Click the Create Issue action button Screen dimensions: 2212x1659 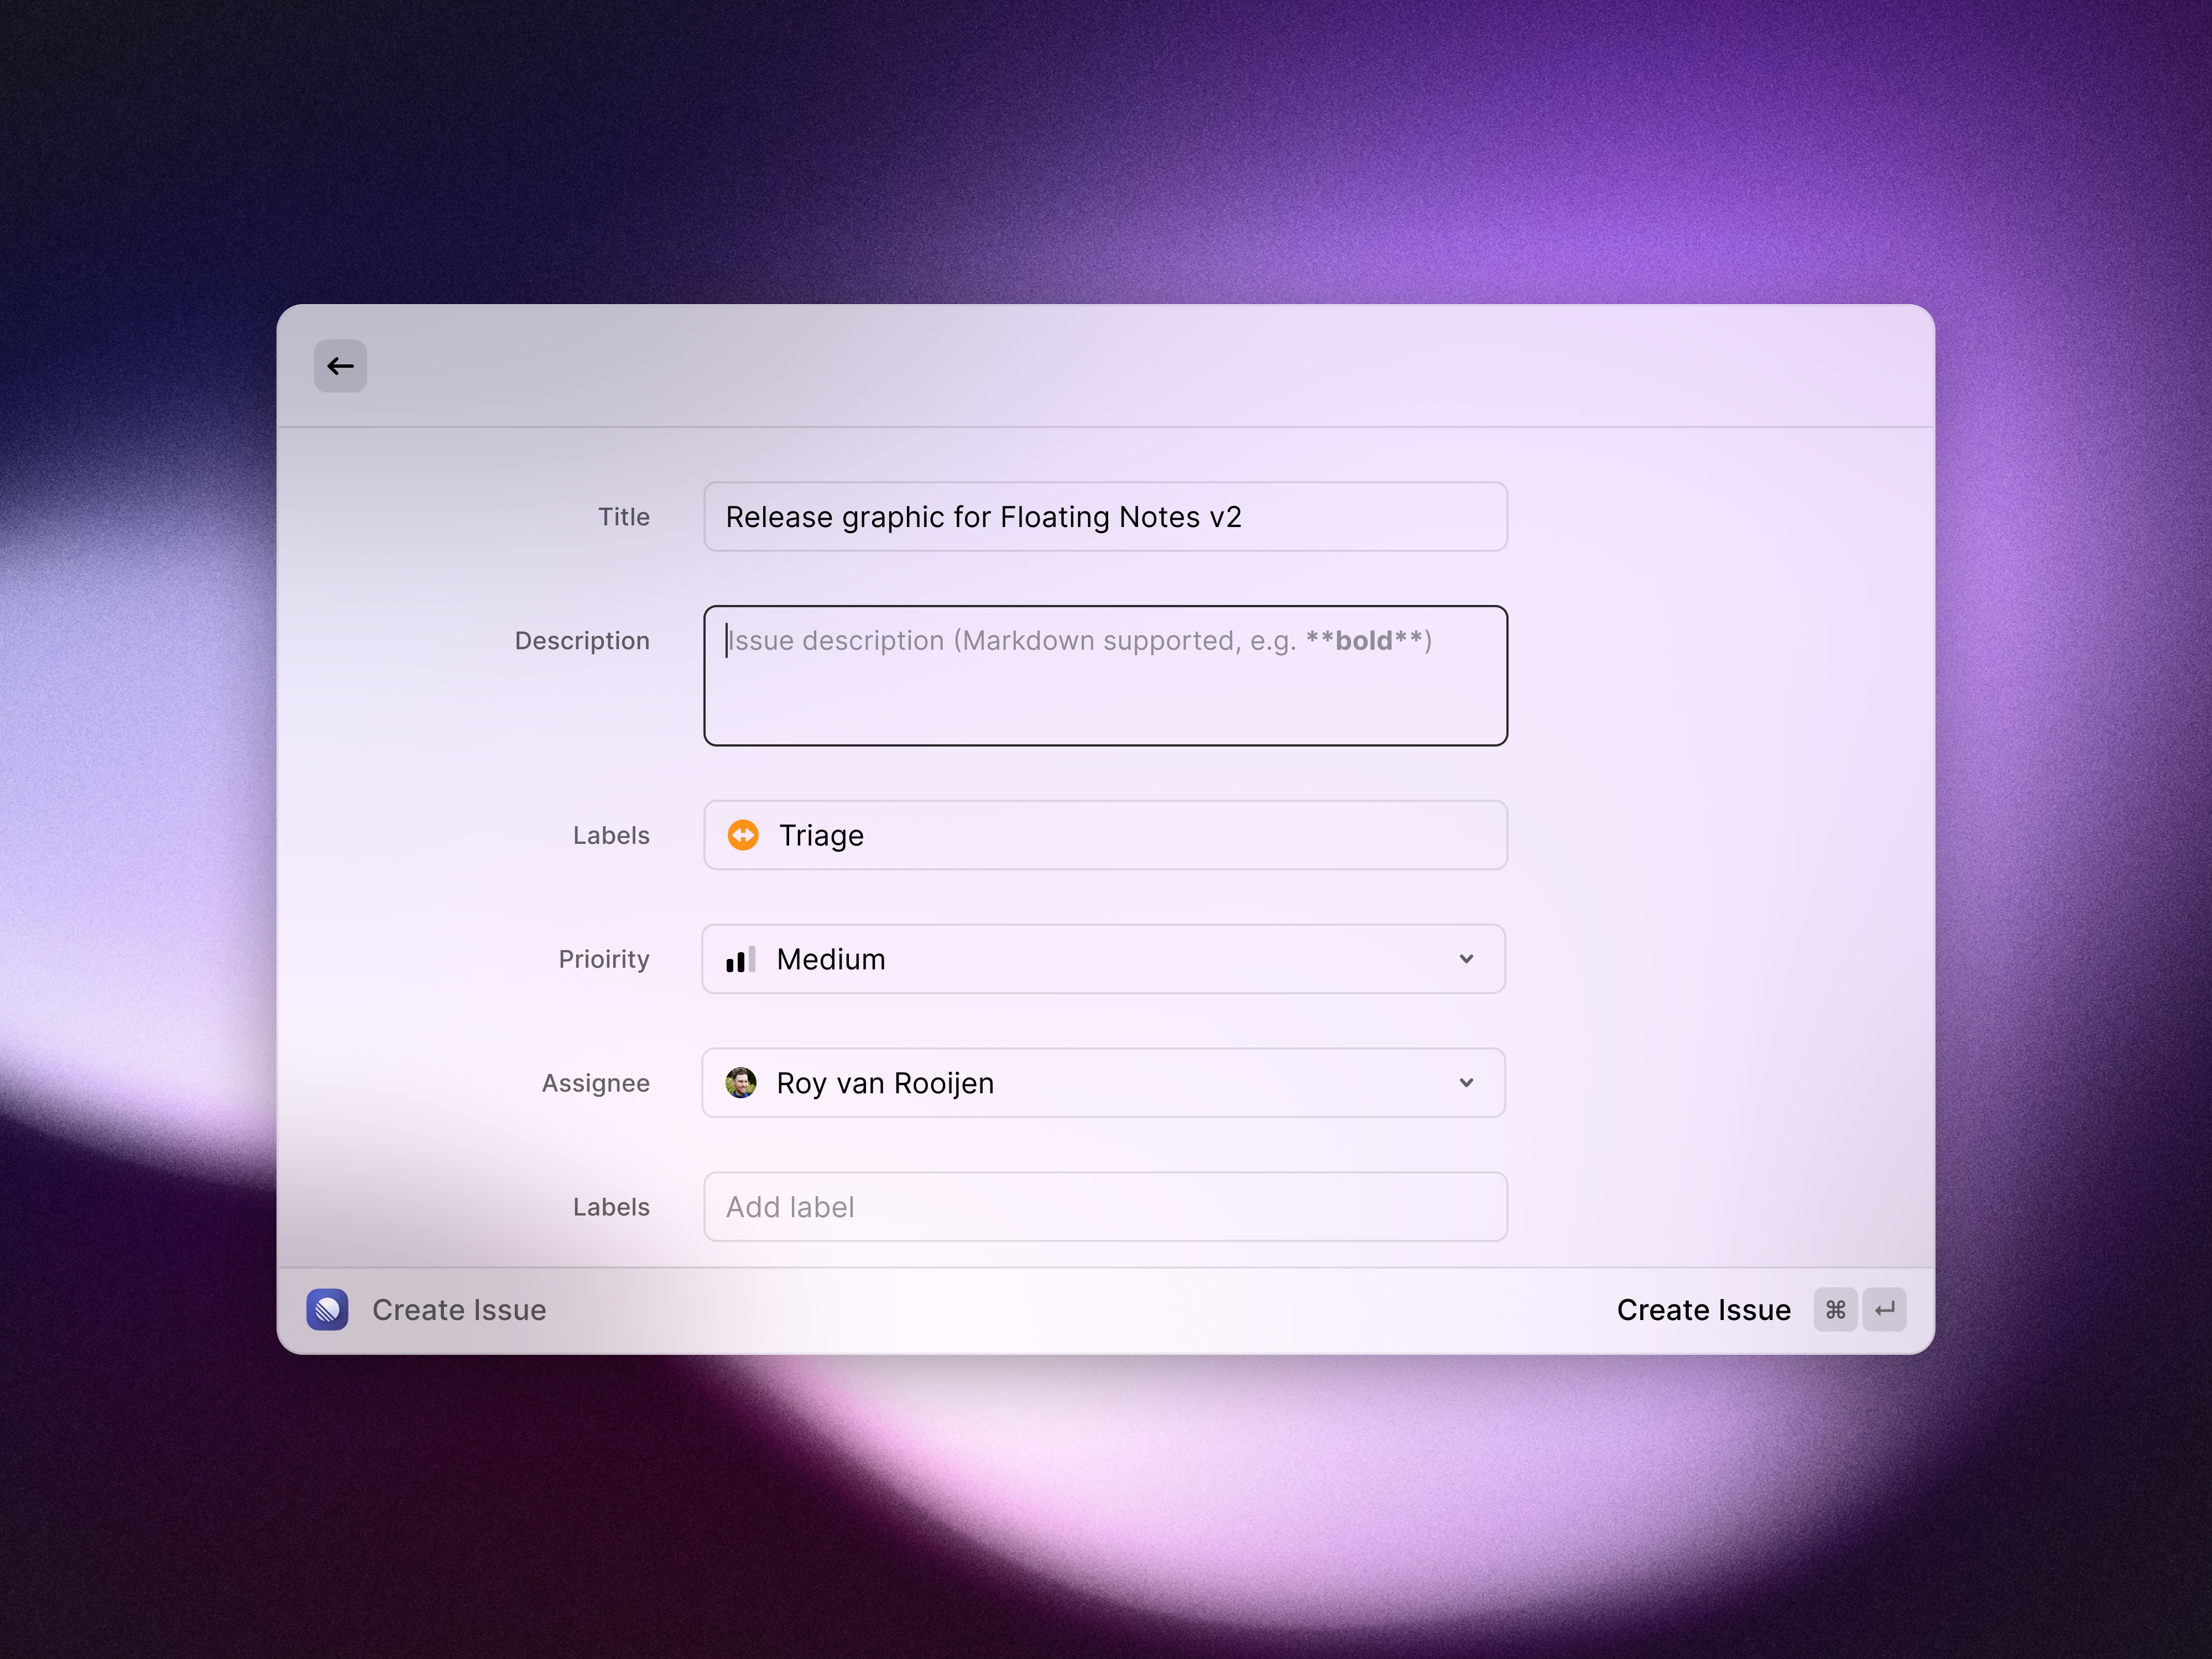pos(1703,1310)
